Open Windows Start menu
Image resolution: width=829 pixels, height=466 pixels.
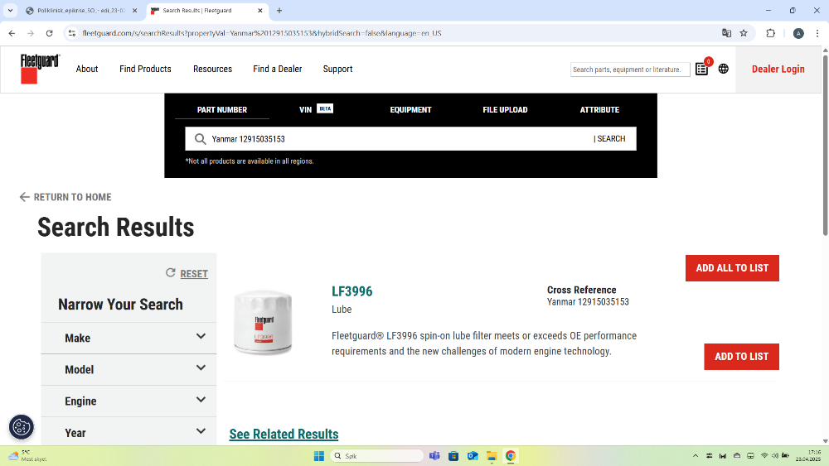coord(319,456)
